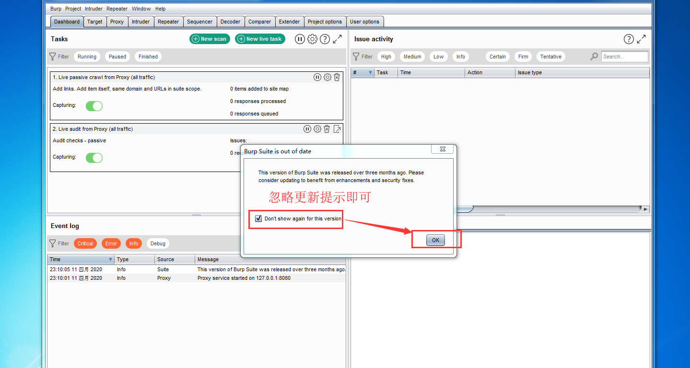
Task: Expand the Tasks panel to full size
Action: (338, 39)
